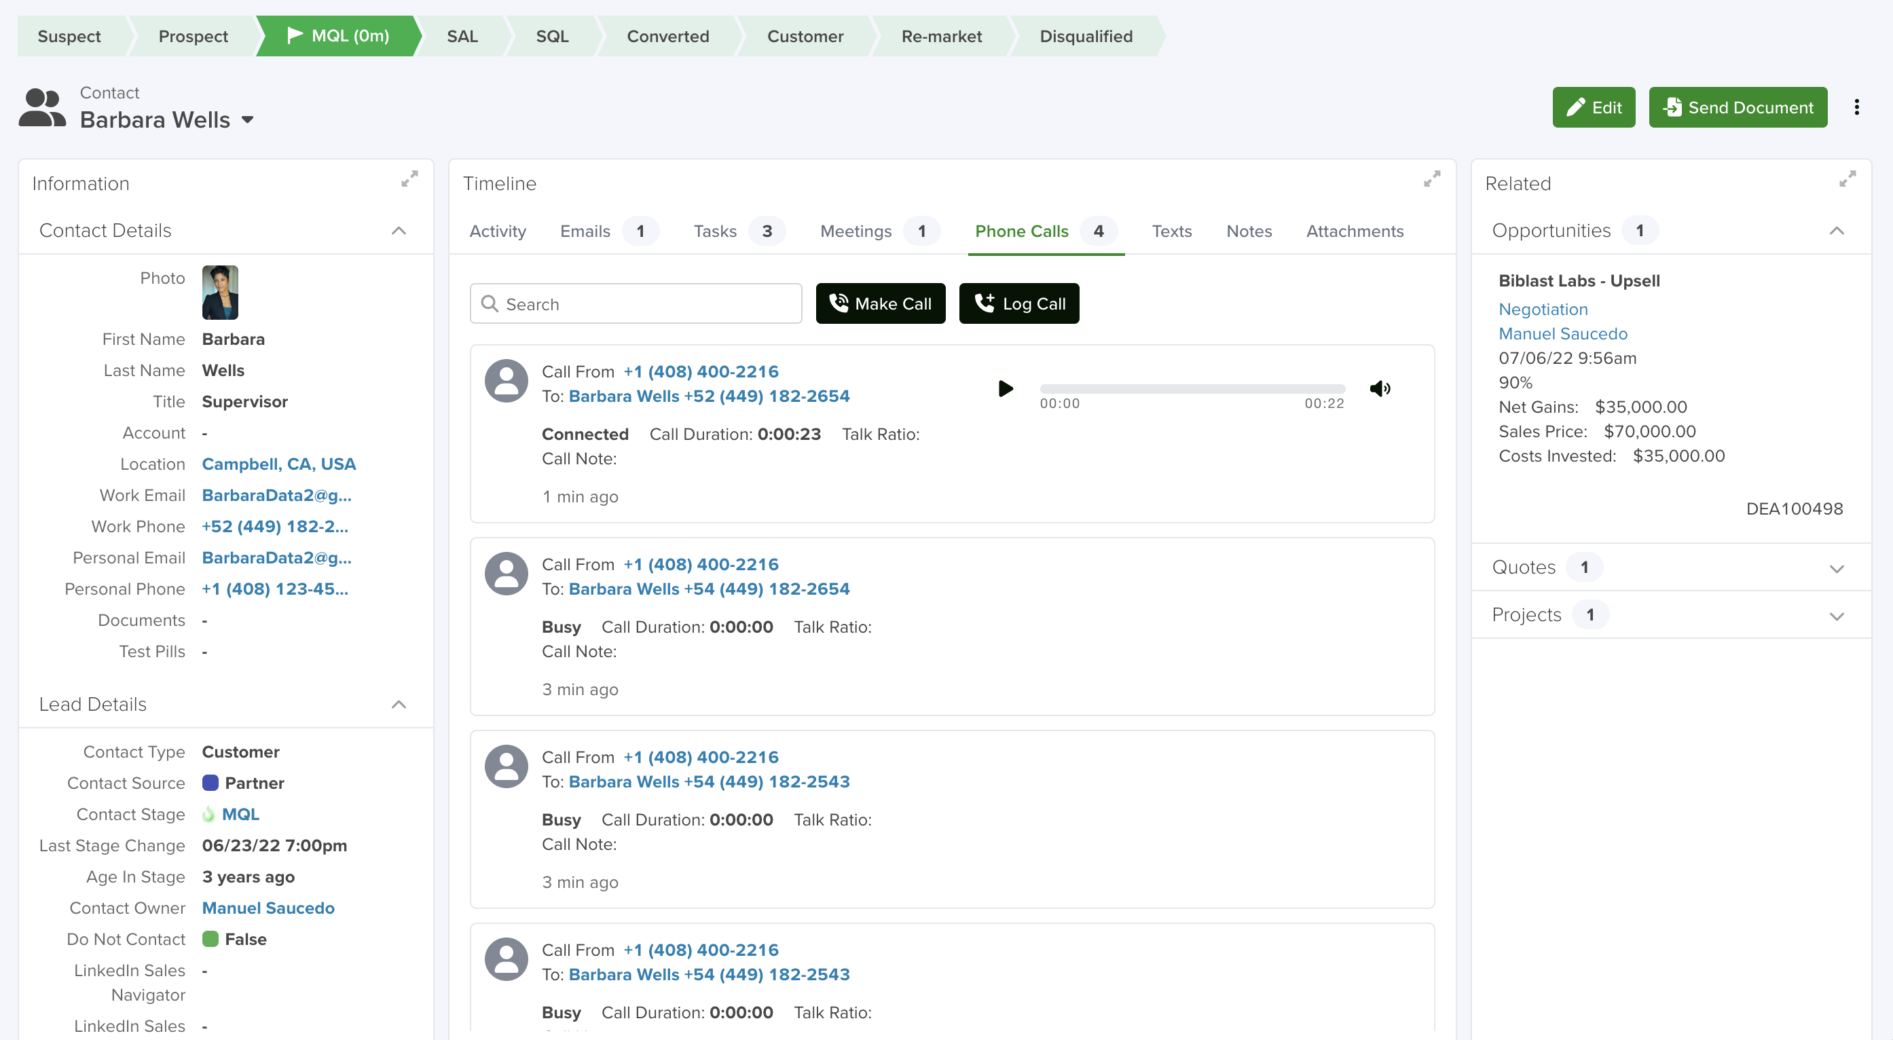Open Manuel Saucedo in the Opportunities card
This screenshot has width=1893, height=1040.
coord(1562,333)
